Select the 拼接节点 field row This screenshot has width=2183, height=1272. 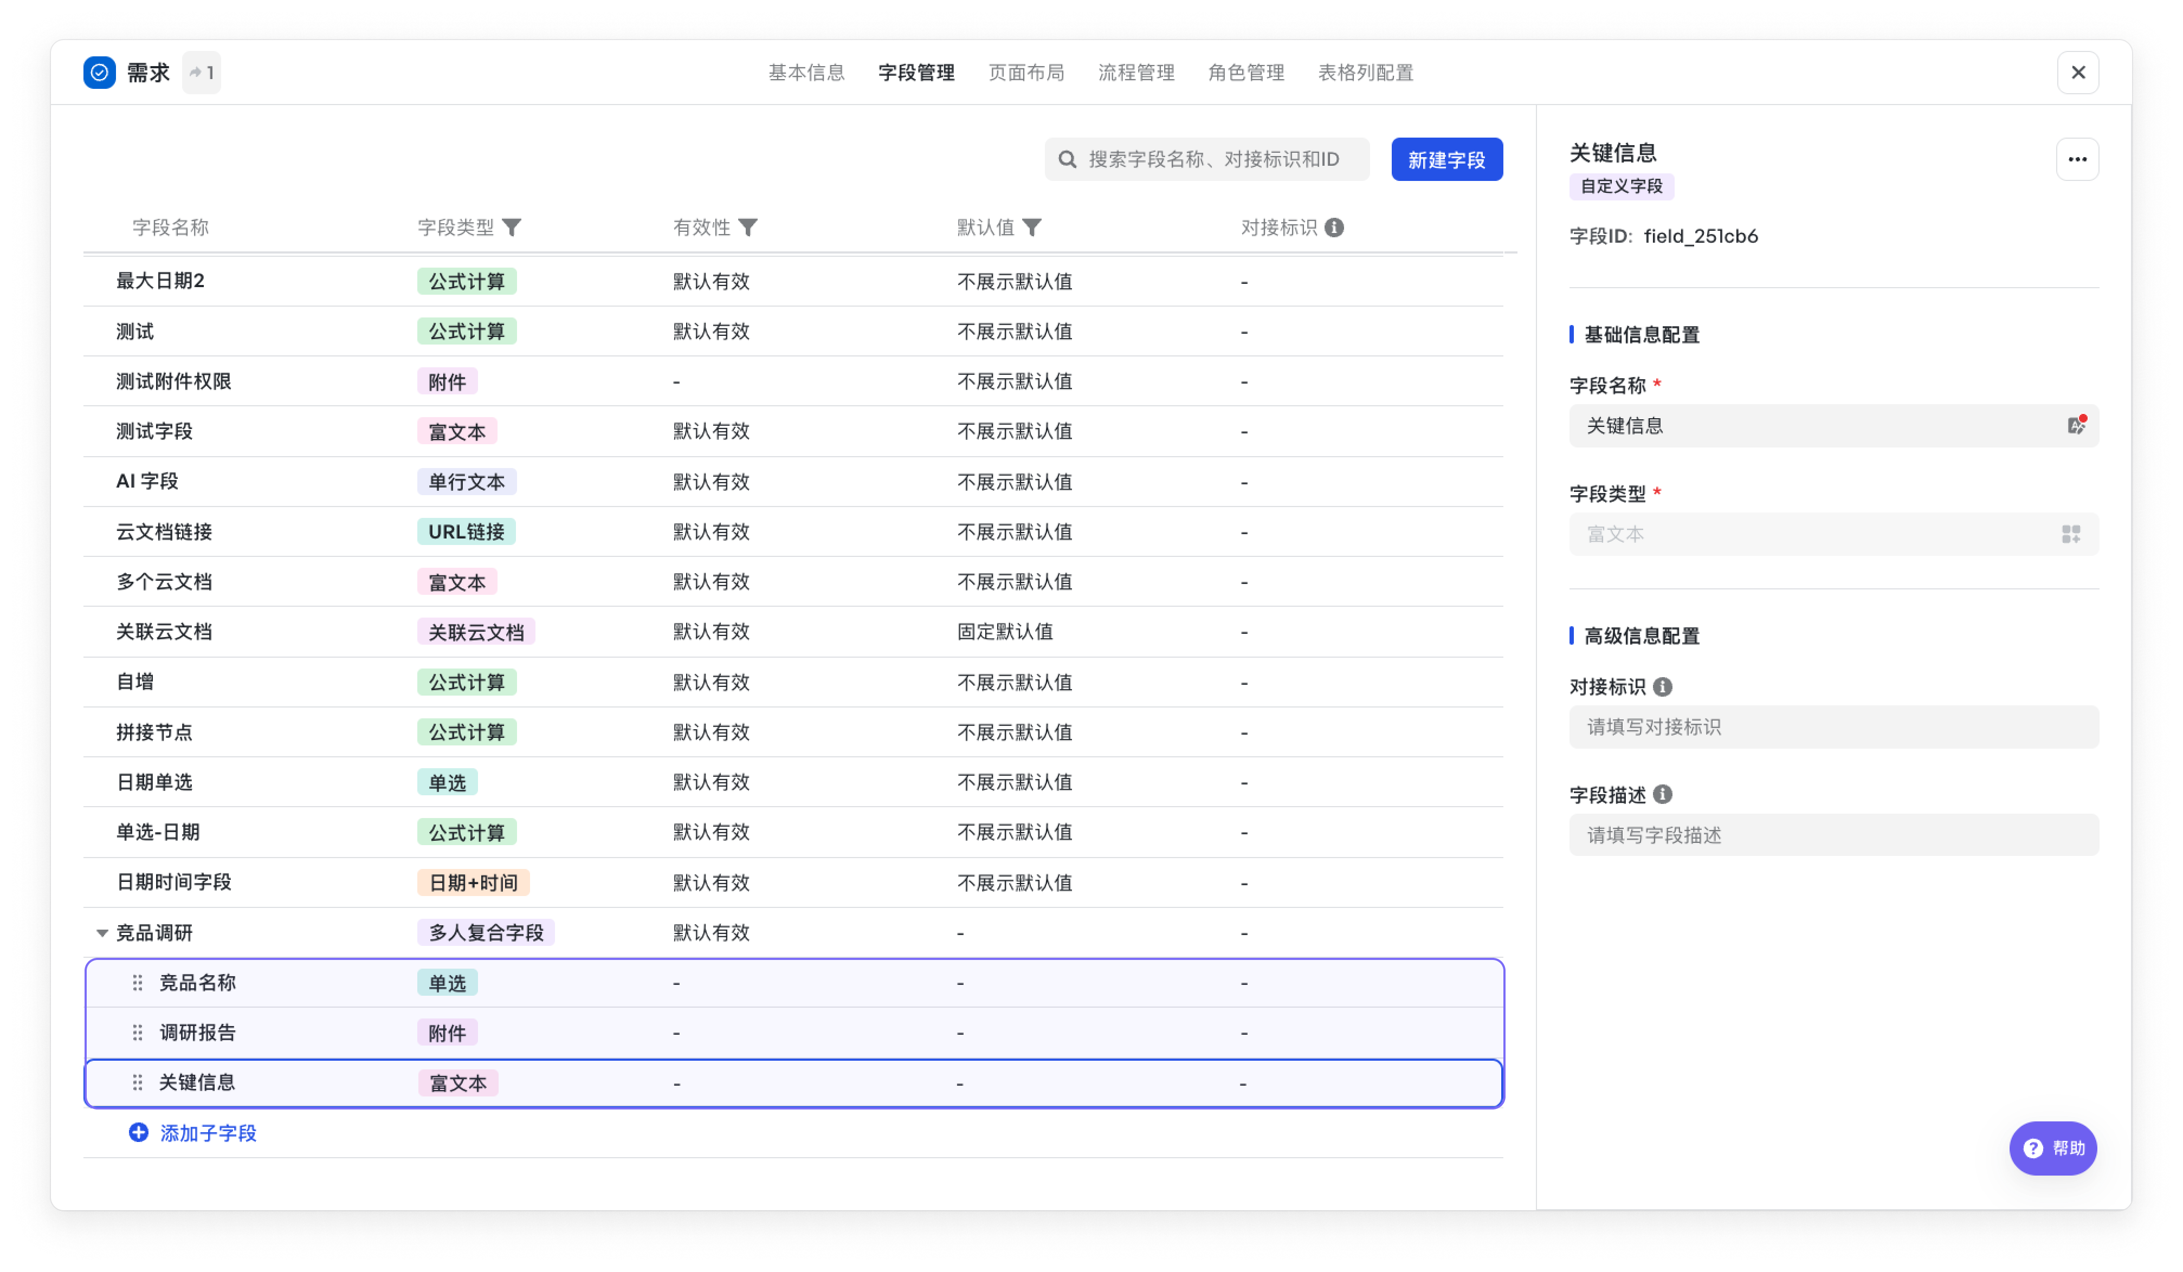(793, 732)
